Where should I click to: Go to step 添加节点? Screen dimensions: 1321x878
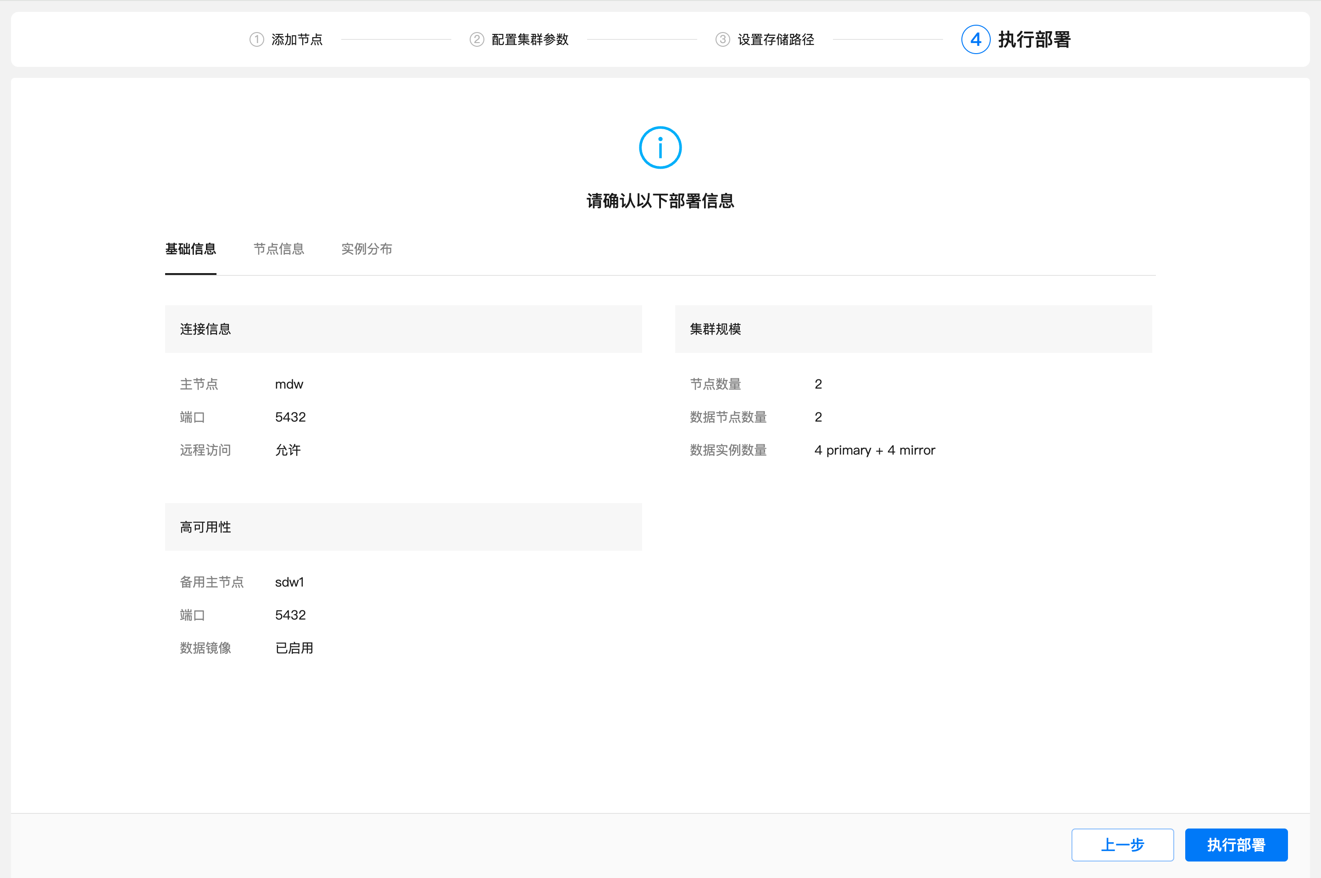297,40
